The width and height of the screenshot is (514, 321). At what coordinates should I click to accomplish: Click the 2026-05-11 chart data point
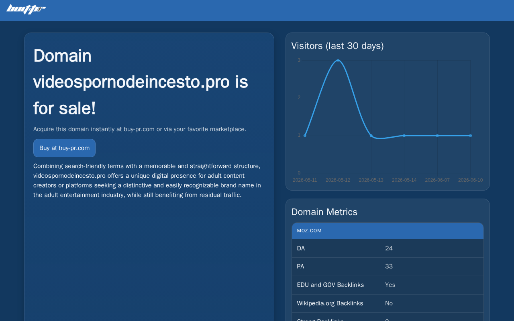(x=305, y=136)
